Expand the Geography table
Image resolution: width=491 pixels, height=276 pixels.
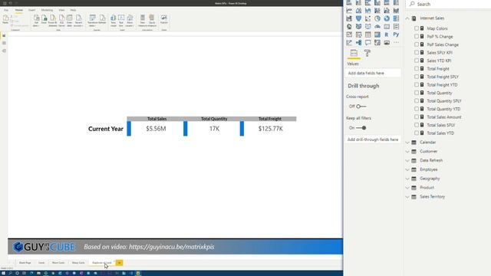[x=407, y=179]
